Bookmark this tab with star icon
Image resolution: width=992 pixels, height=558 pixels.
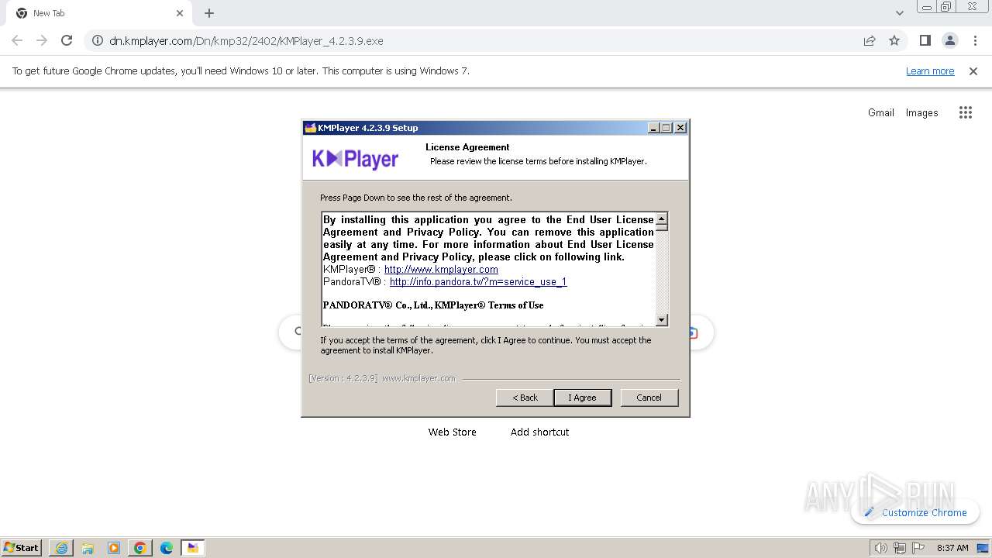(894, 40)
